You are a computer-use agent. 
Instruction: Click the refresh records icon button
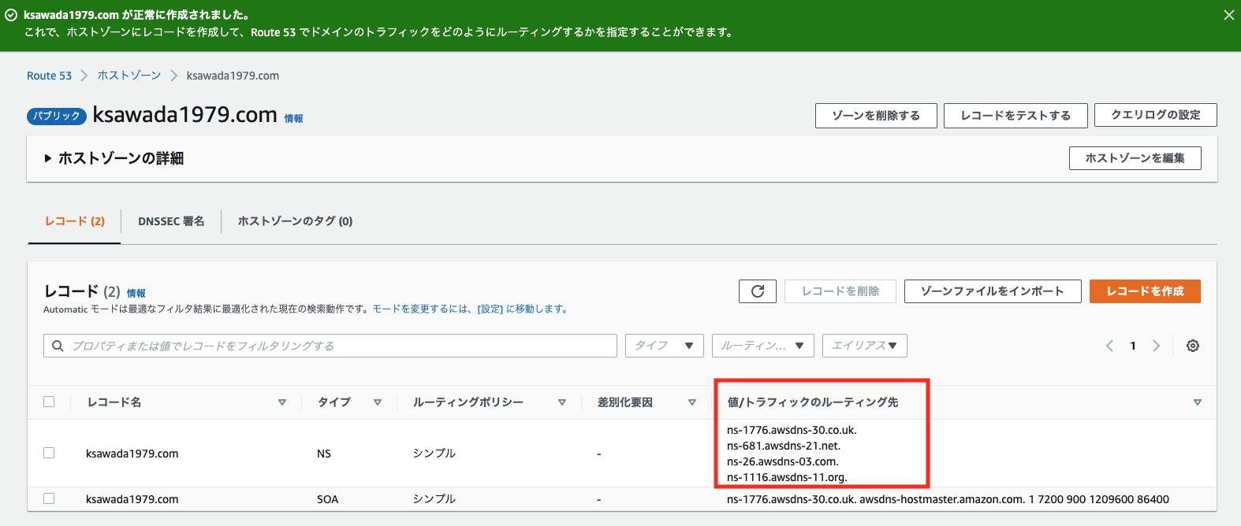tap(757, 291)
